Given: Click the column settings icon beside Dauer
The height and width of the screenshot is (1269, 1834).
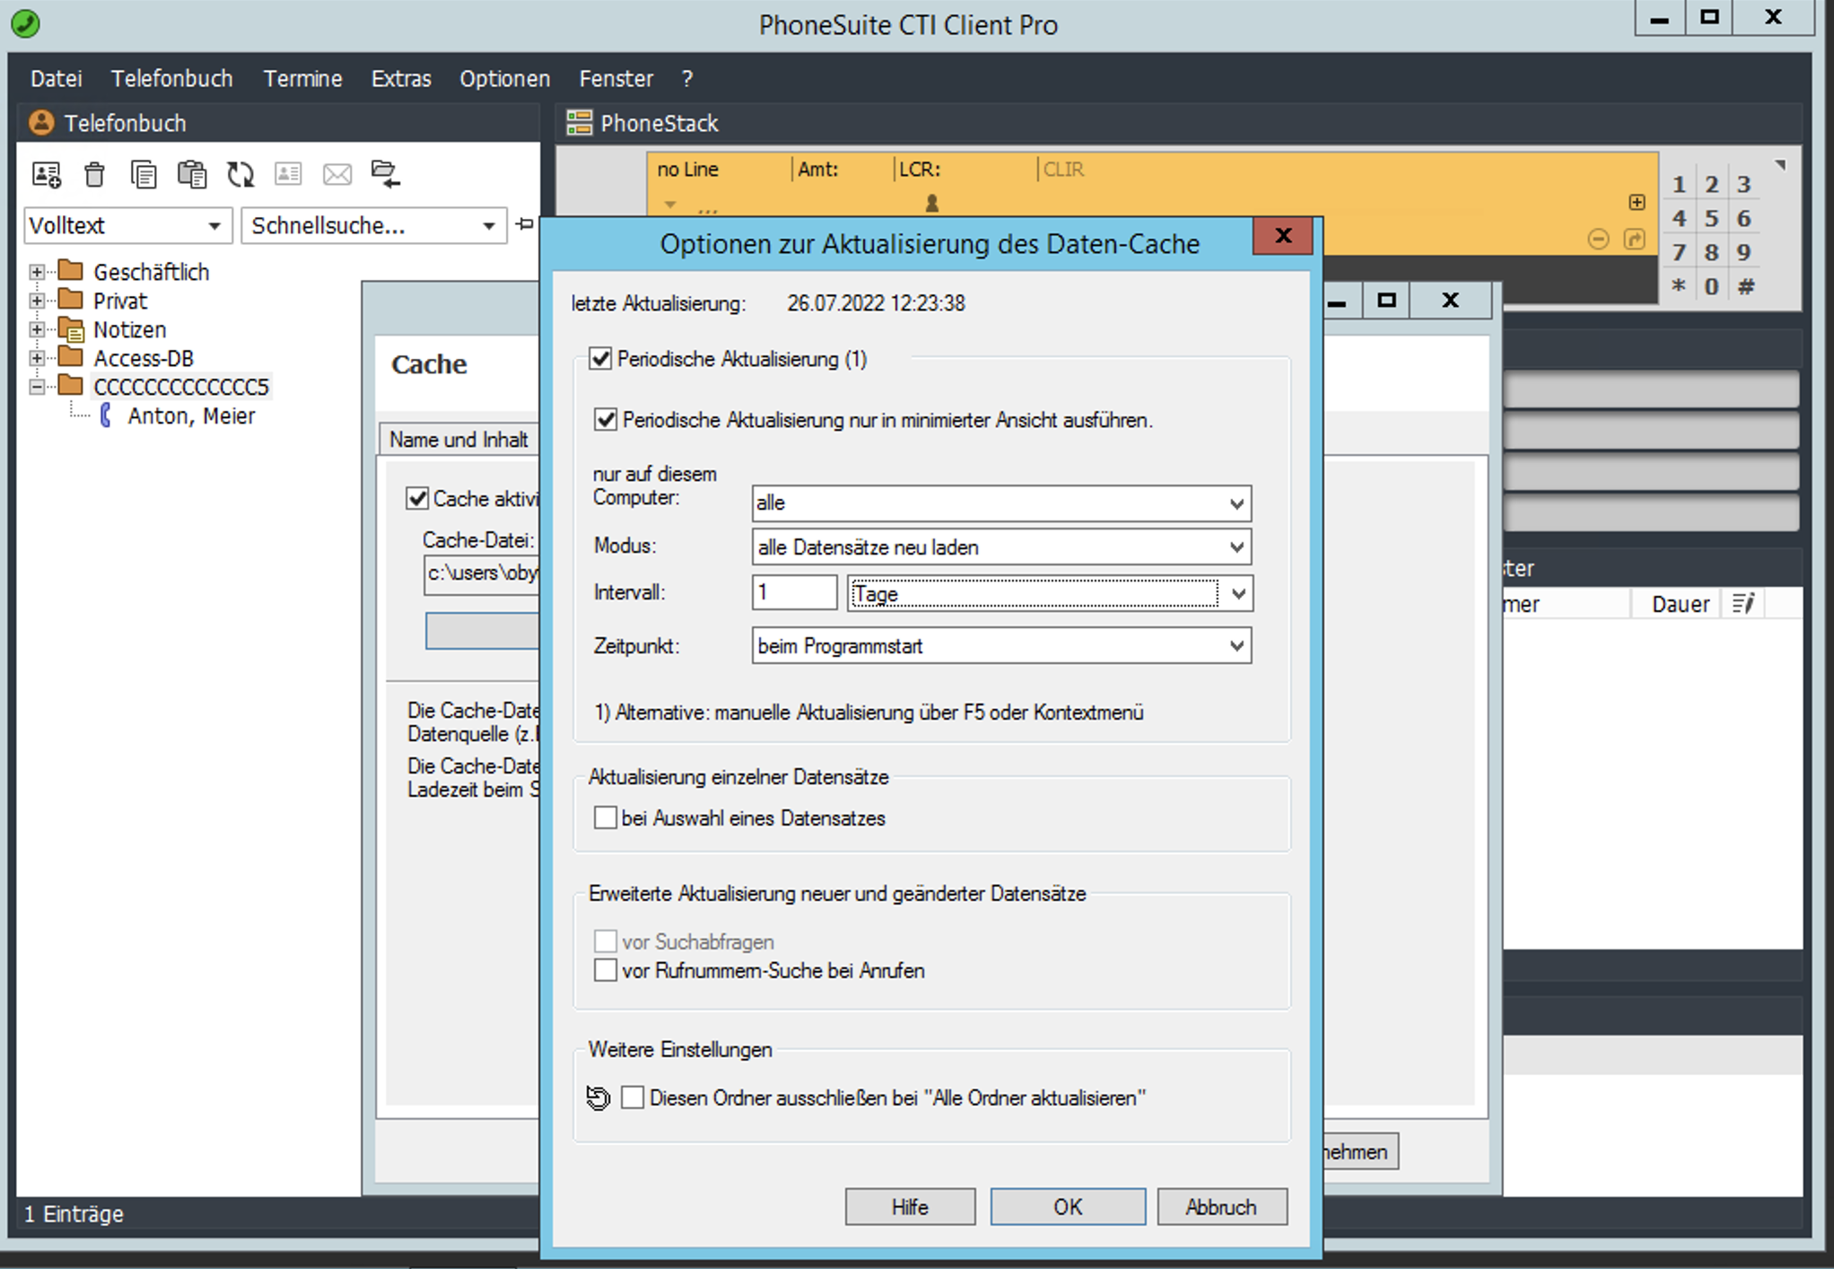Looking at the screenshot, I should pos(1742,604).
